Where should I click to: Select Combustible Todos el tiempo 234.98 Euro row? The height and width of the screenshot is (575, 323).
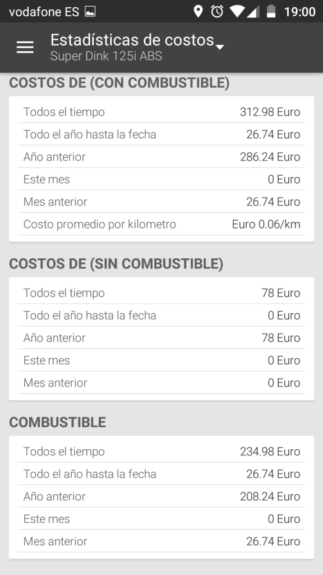click(x=161, y=451)
